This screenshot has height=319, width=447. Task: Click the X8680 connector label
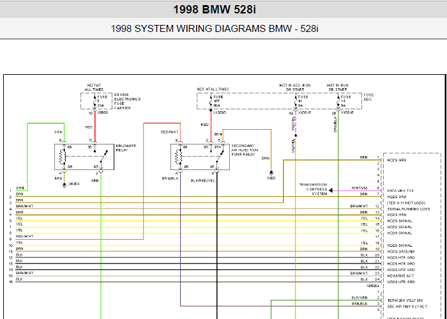tap(103, 113)
